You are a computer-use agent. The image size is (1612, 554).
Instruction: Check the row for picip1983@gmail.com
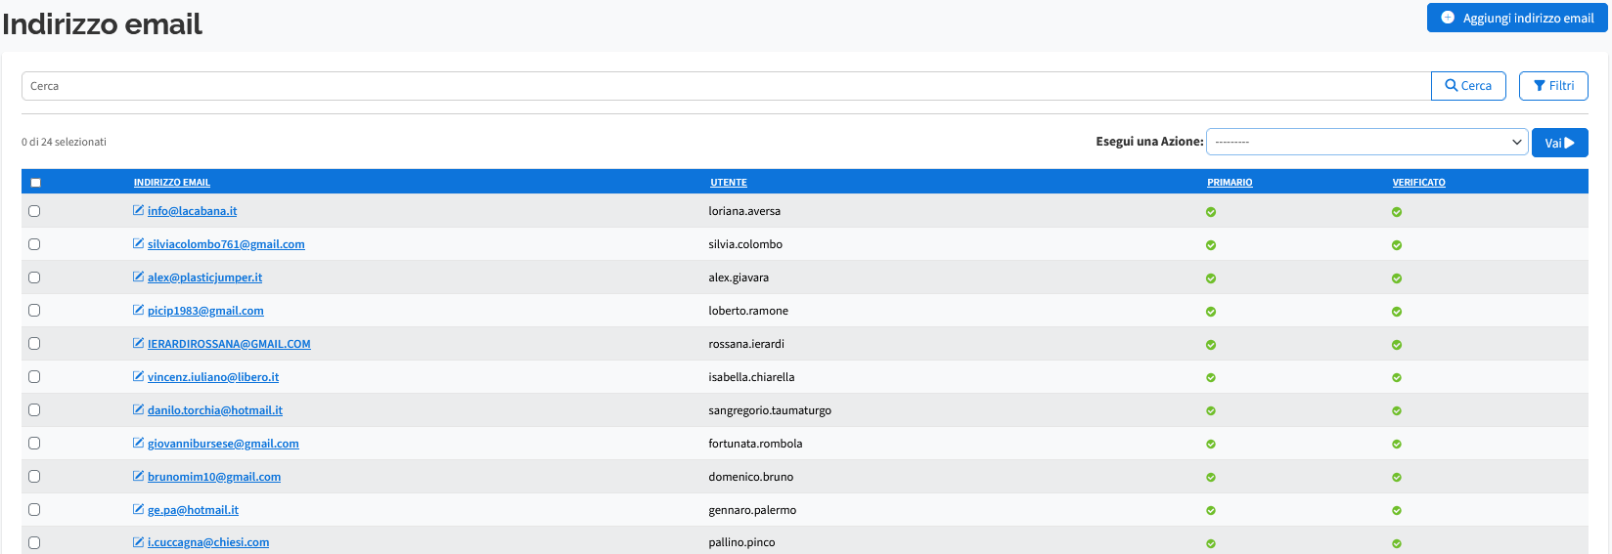click(34, 311)
